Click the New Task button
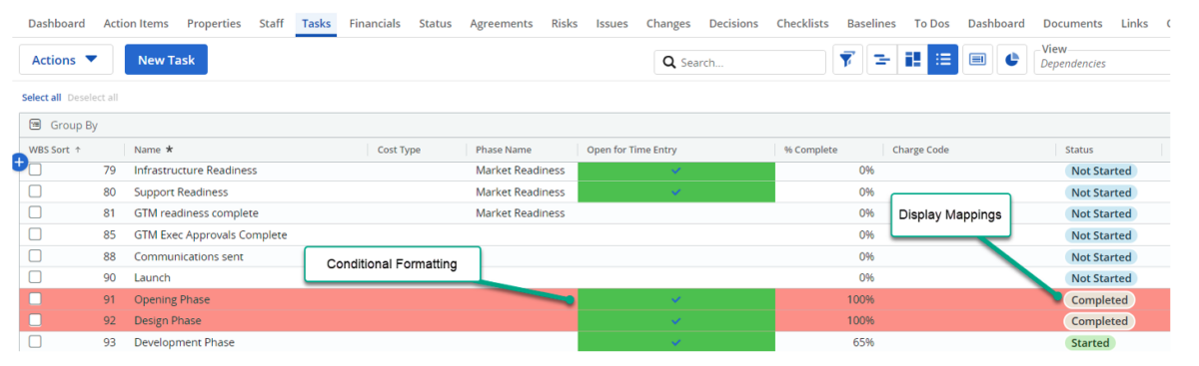Viewport: 1199px width, 366px height. [x=166, y=60]
